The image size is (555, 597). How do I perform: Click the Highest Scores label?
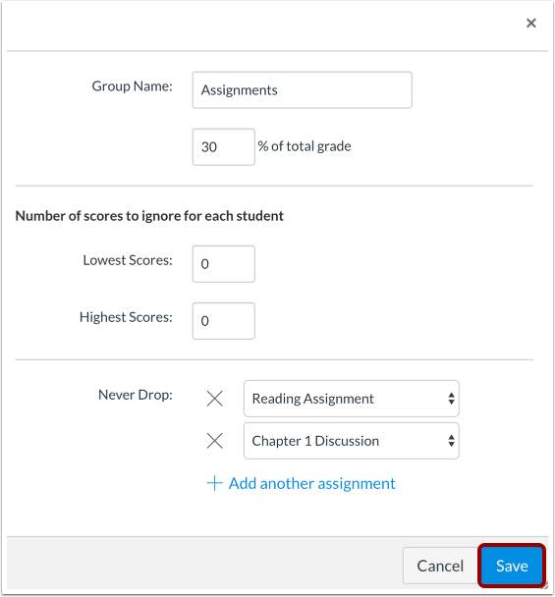(x=126, y=317)
